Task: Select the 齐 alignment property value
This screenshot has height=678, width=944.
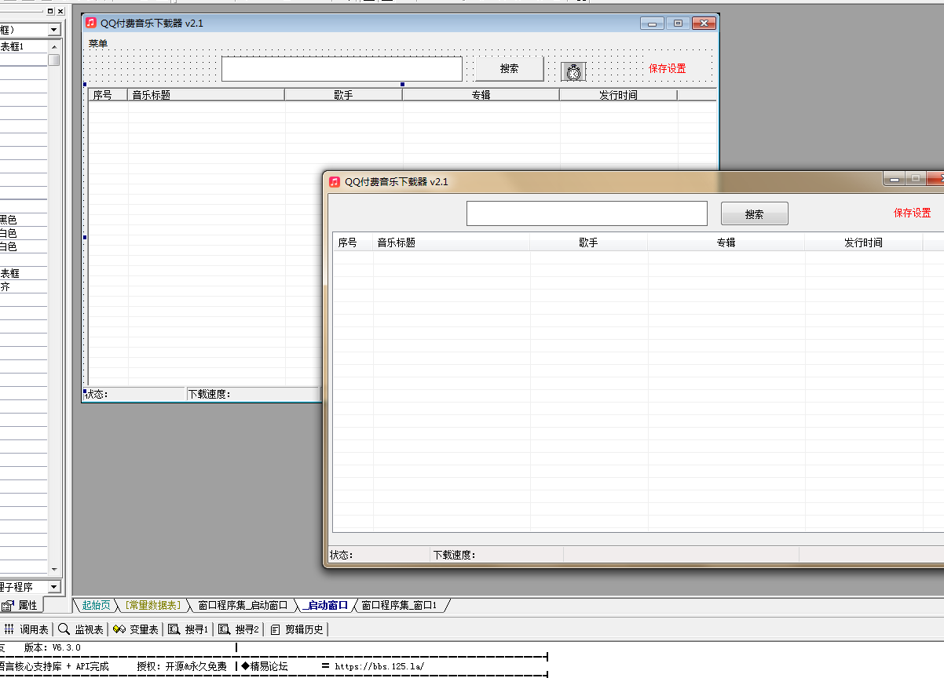Action: tap(5, 286)
